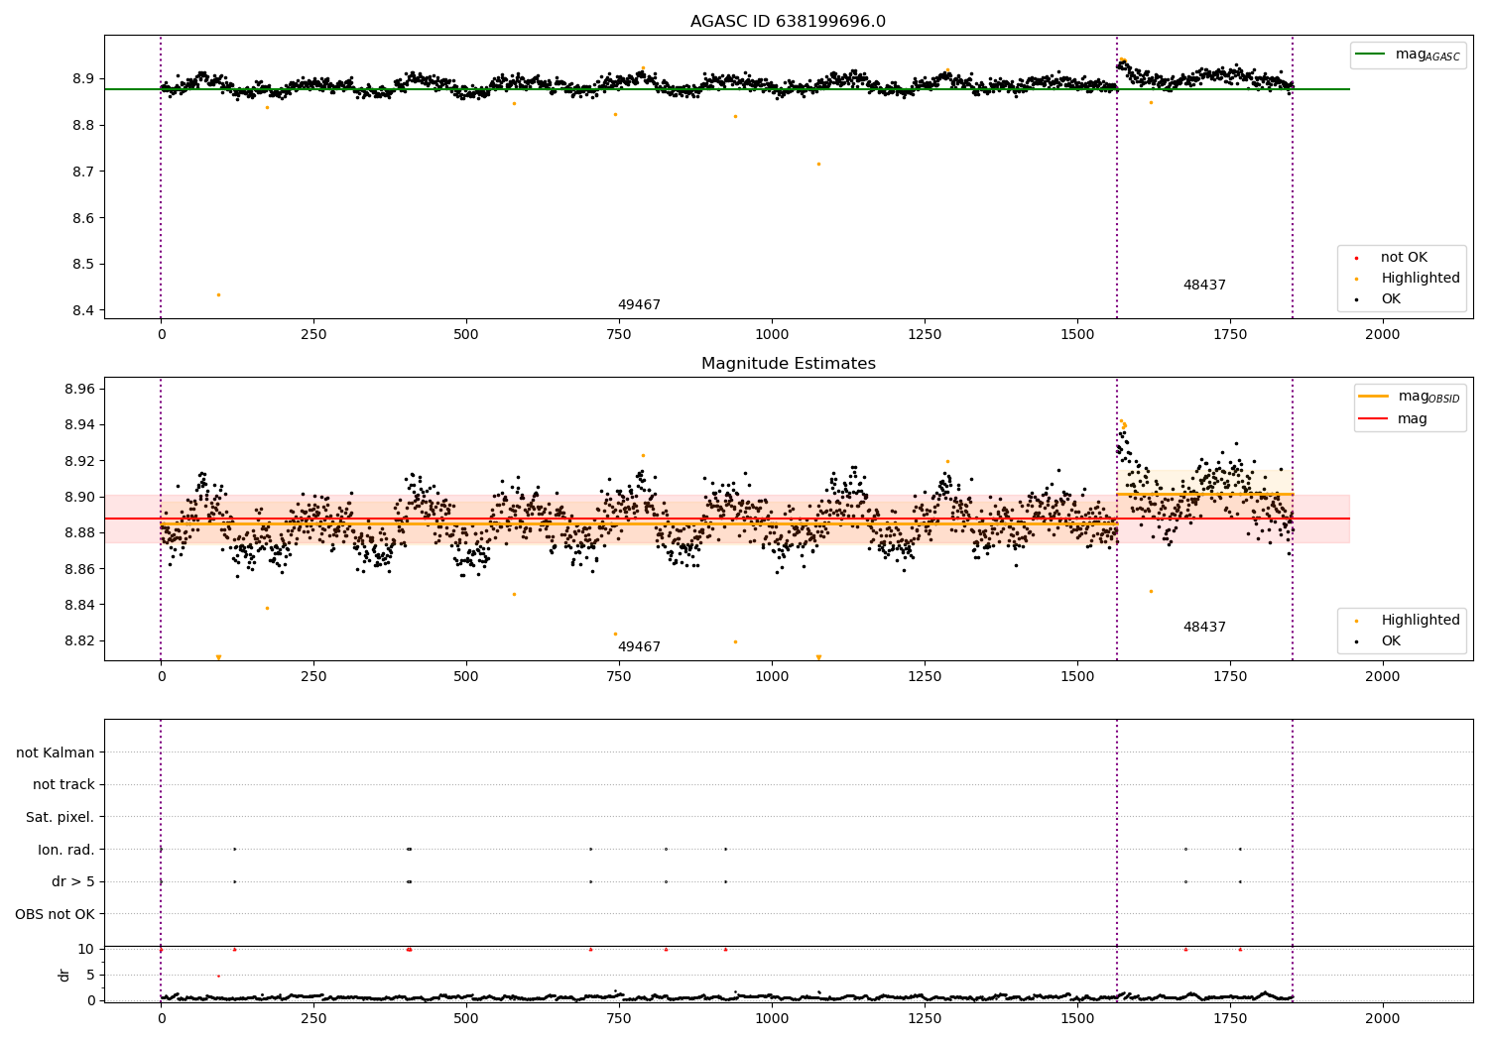Click the 8.82 tick on the middle plot y-axis
1488x1041 pixels.
click(x=79, y=641)
